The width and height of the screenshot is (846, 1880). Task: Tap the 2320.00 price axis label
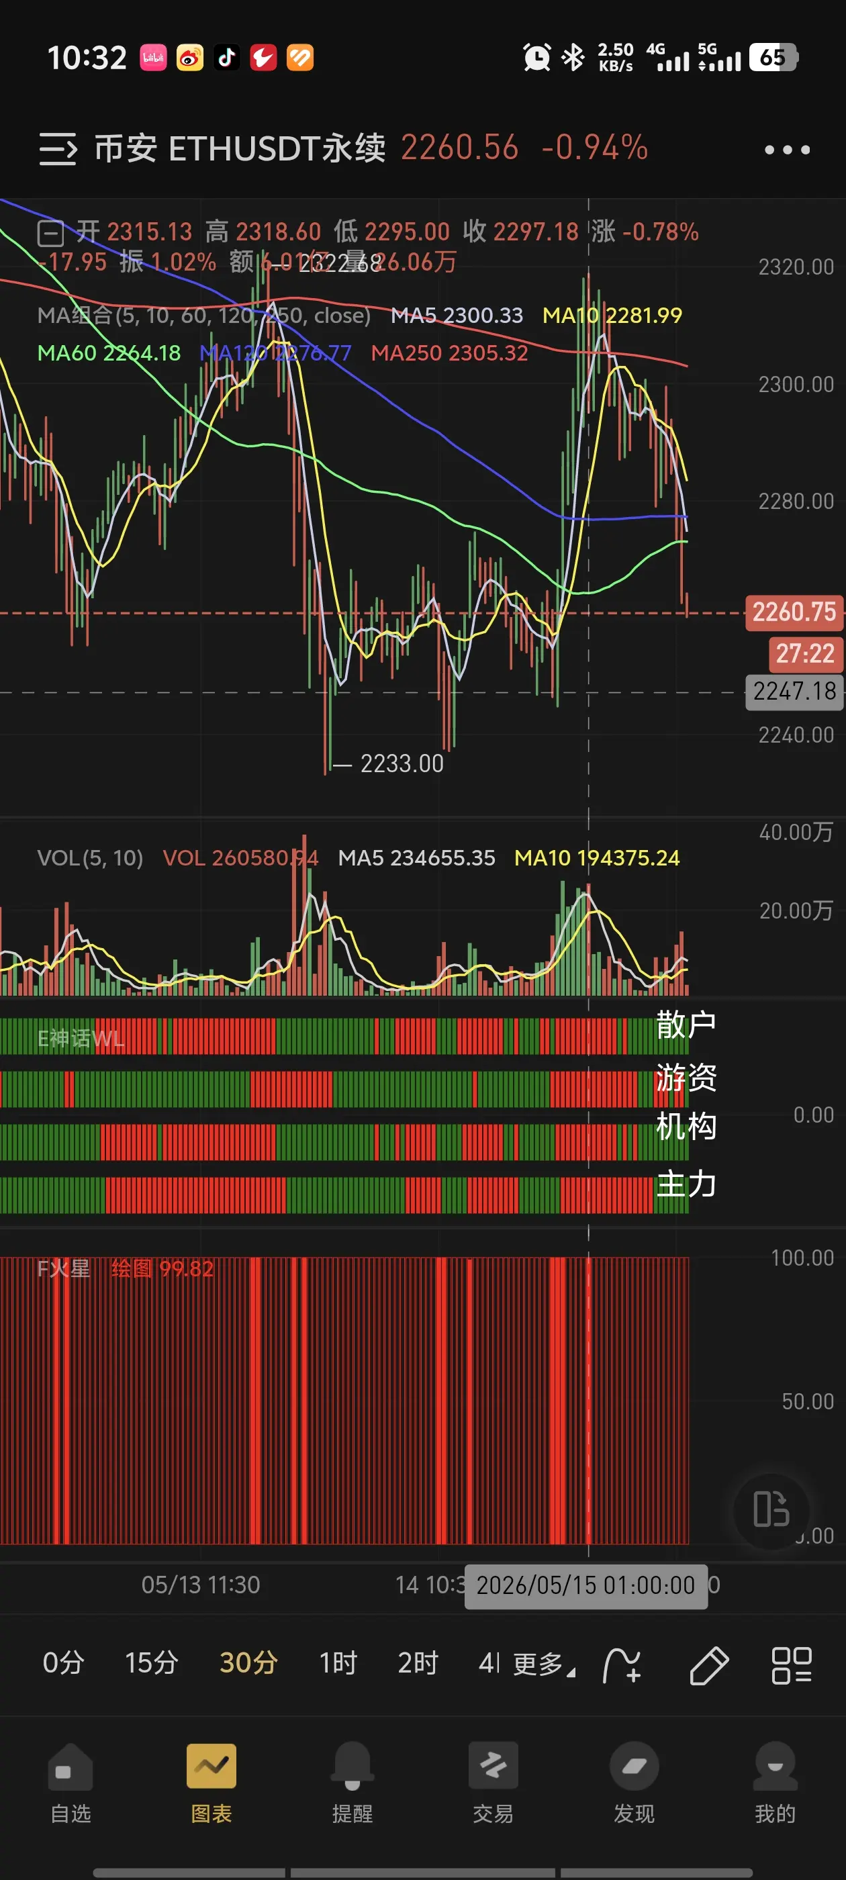[796, 267]
